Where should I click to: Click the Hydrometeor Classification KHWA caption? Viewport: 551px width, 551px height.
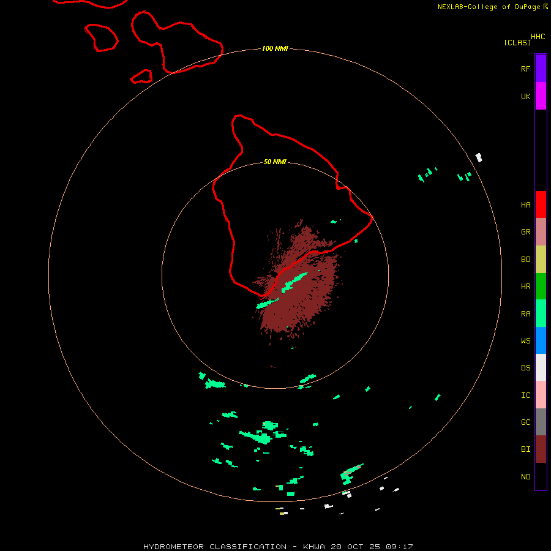coord(278,547)
